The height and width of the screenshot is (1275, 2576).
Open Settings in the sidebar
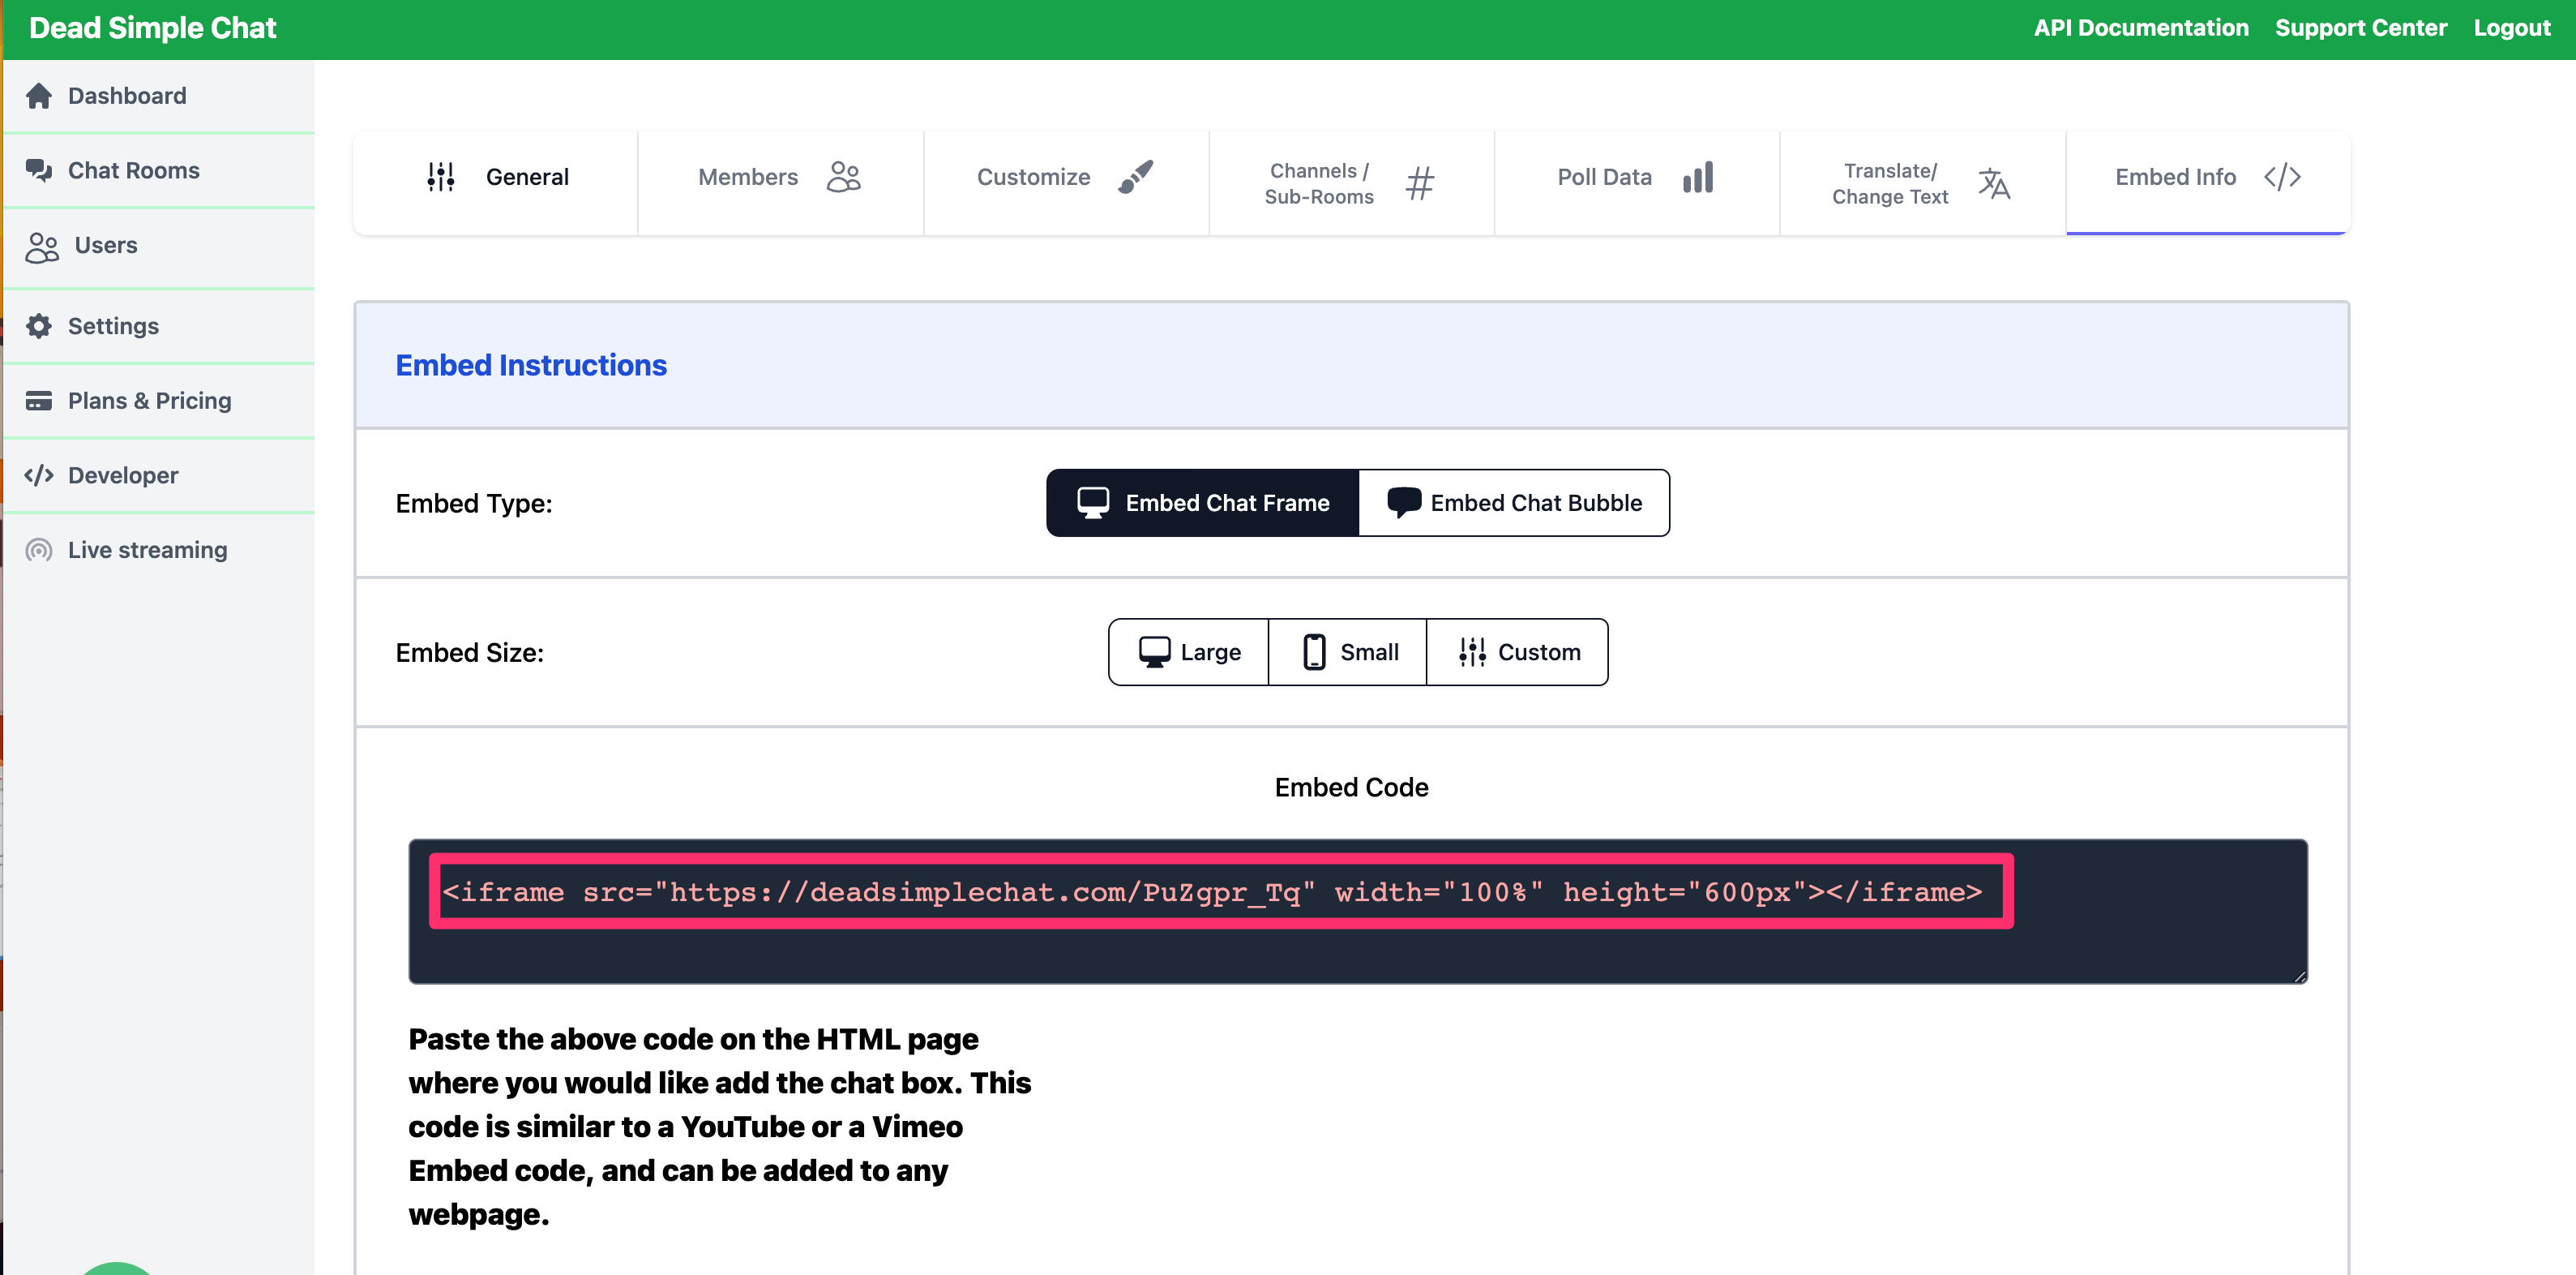(x=159, y=326)
